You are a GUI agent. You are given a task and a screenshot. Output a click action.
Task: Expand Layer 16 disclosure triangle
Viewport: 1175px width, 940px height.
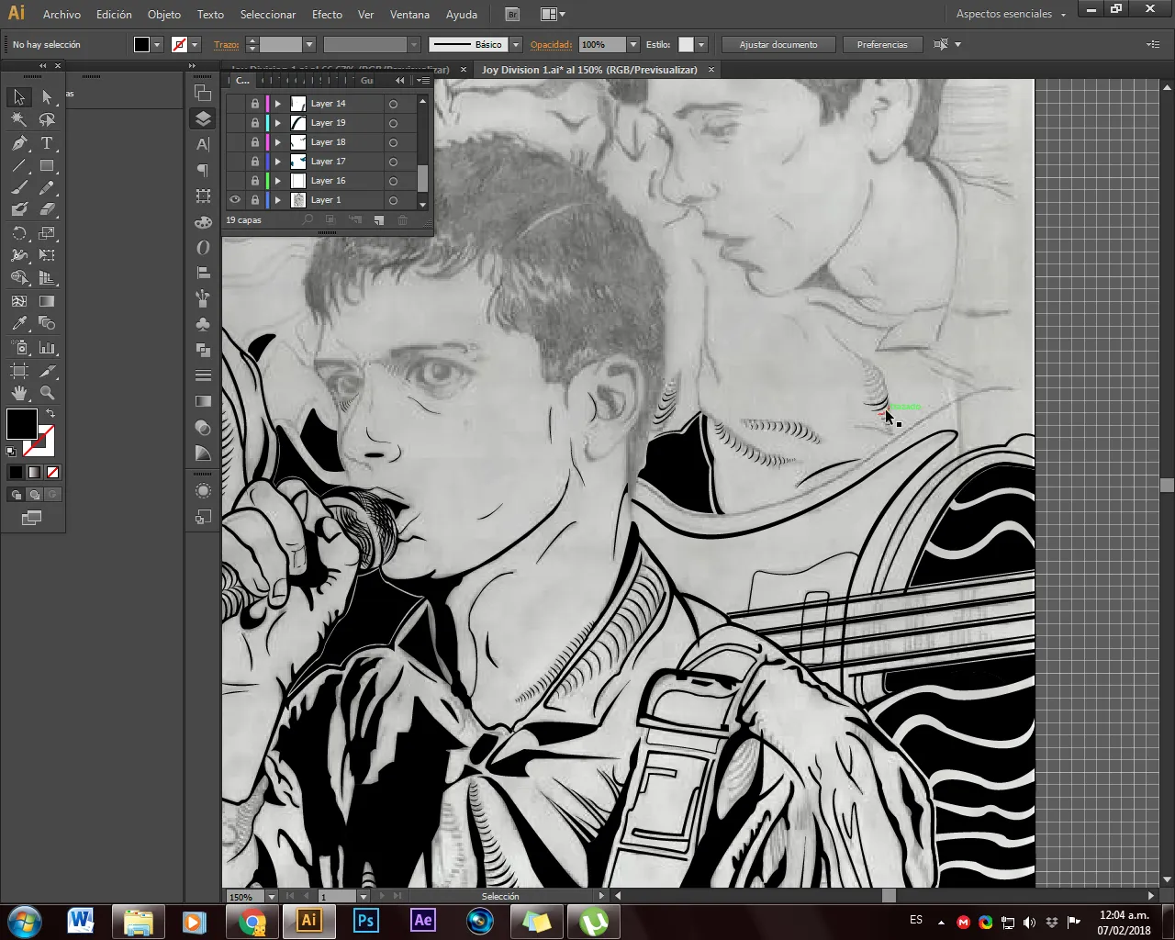pos(278,181)
